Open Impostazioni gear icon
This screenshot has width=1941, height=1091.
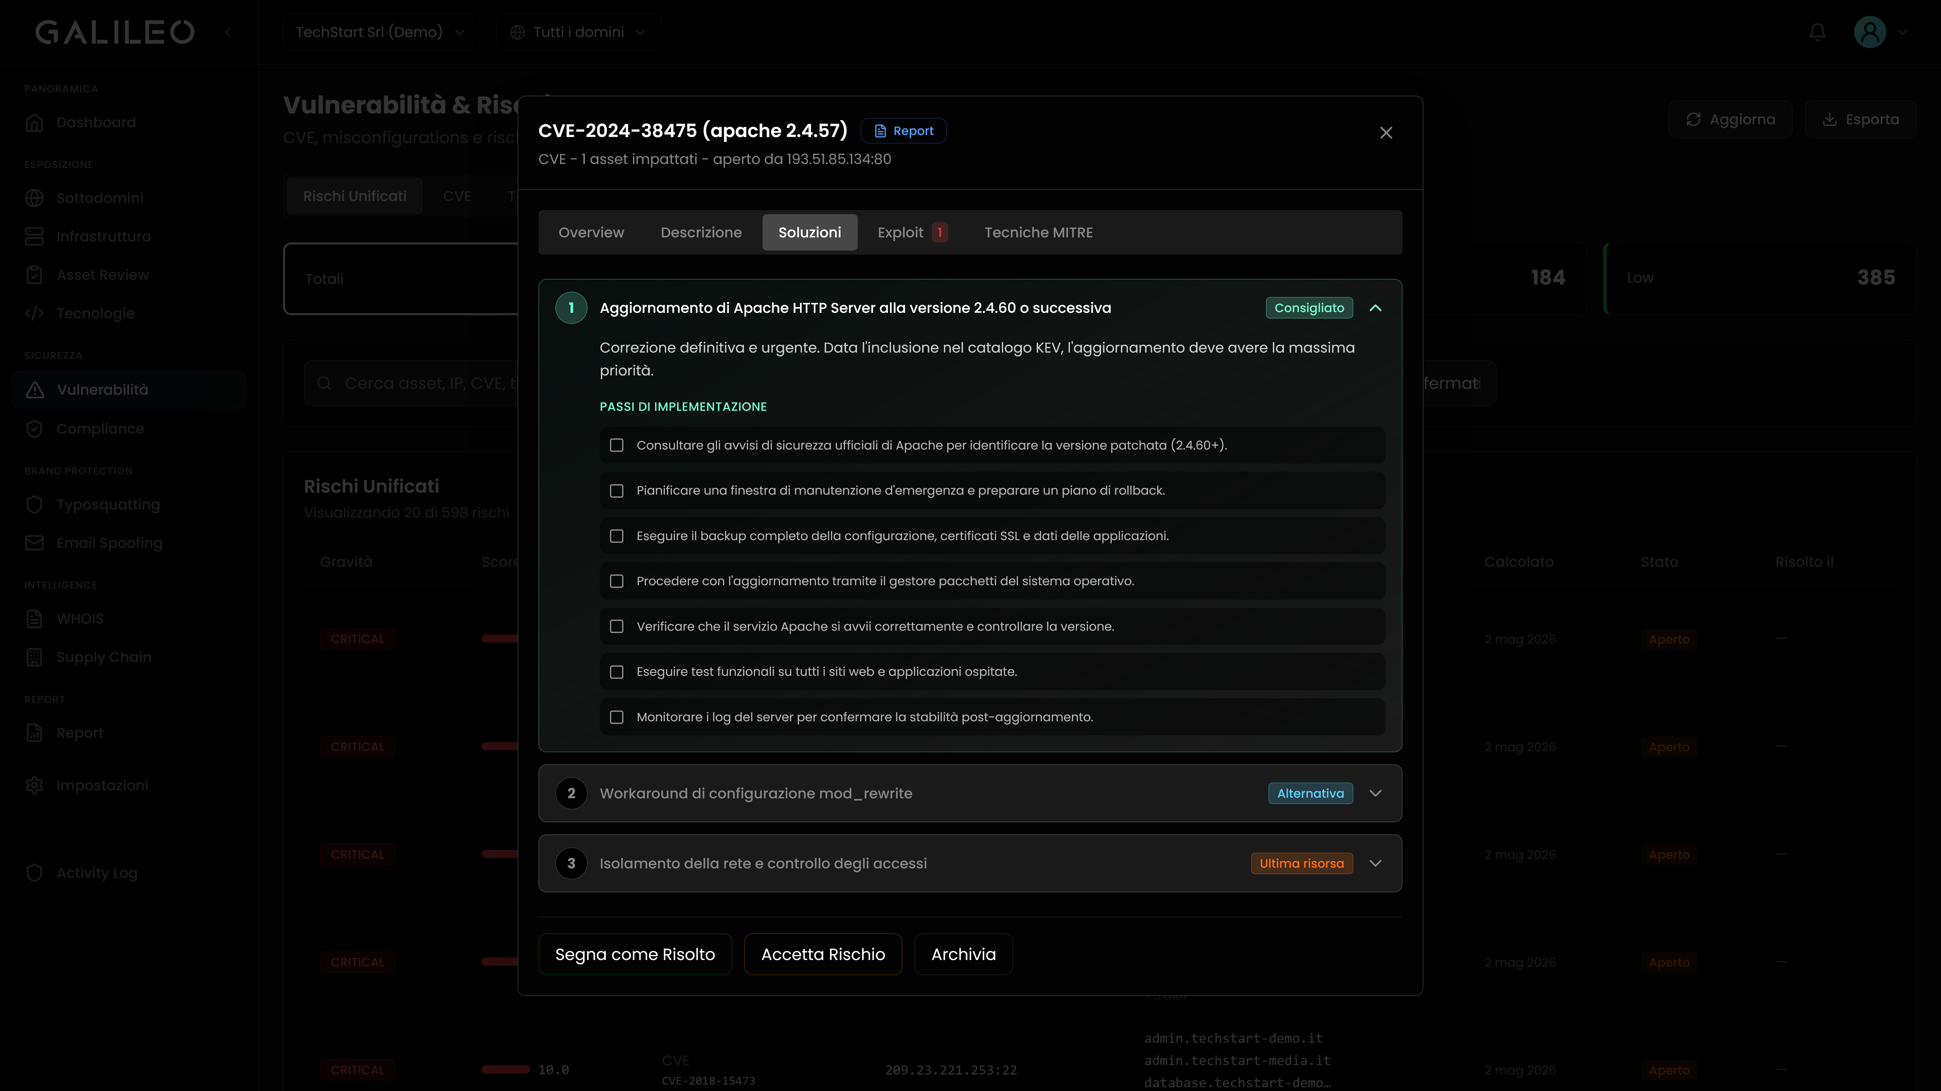(34, 785)
